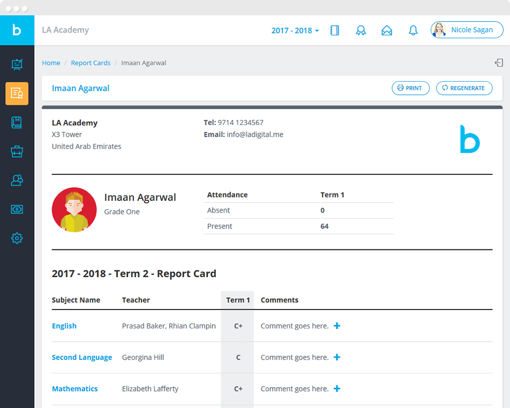Viewport: 510px width, 408px height.
Task: Click the Imaan Agarwal breadcrumb item
Action: [x=143, y=63]
